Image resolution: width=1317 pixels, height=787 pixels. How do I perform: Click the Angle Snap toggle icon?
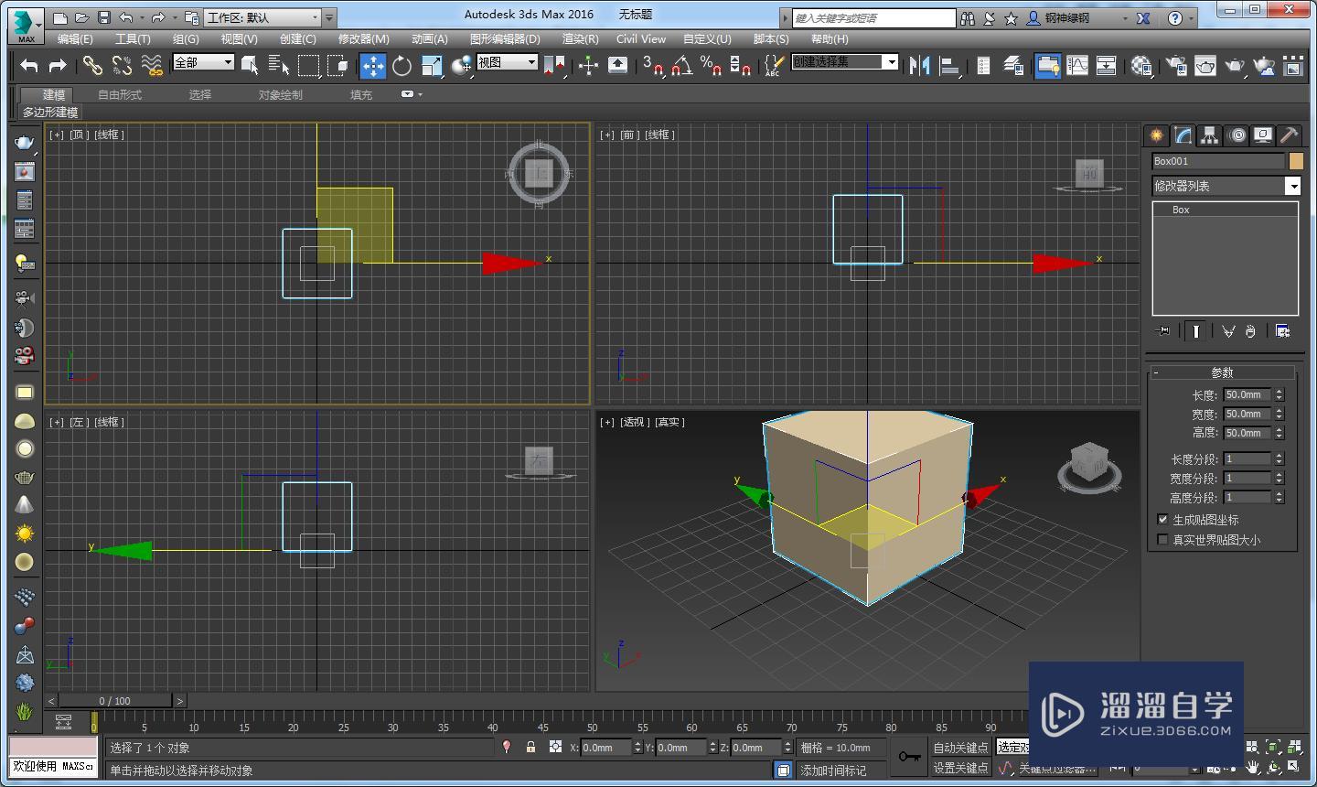681,65
